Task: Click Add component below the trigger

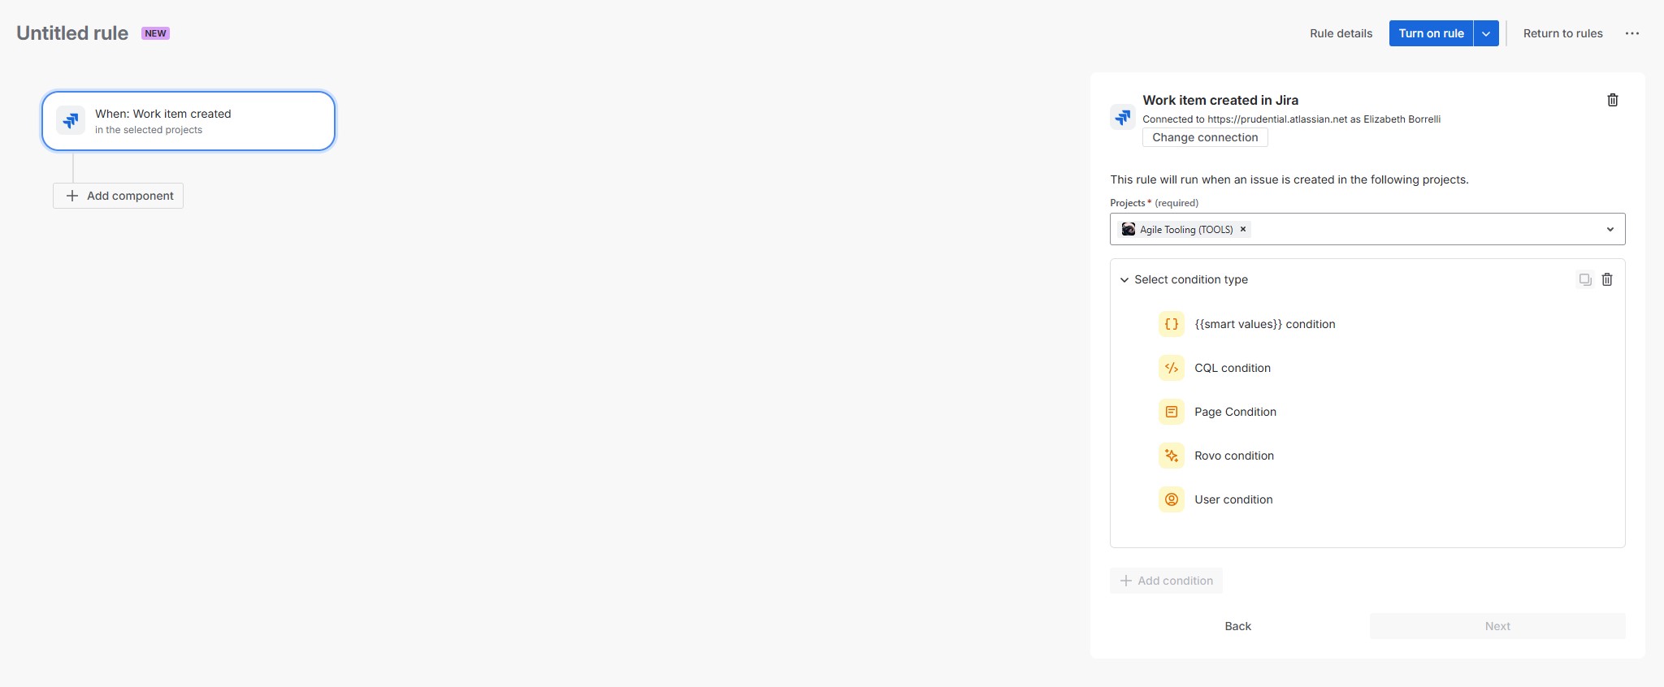Action: pos(118,196)
